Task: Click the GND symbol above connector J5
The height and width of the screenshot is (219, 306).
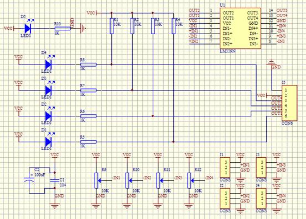Action: coord(271,62)
